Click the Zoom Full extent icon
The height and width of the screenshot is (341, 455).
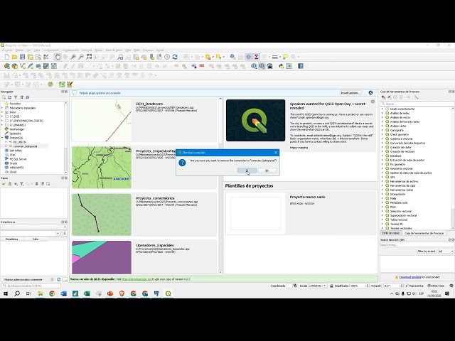click(89, 57)
